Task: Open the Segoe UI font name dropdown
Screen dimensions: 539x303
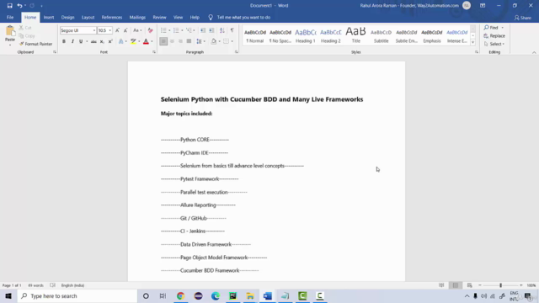Action: pos(93,30)
